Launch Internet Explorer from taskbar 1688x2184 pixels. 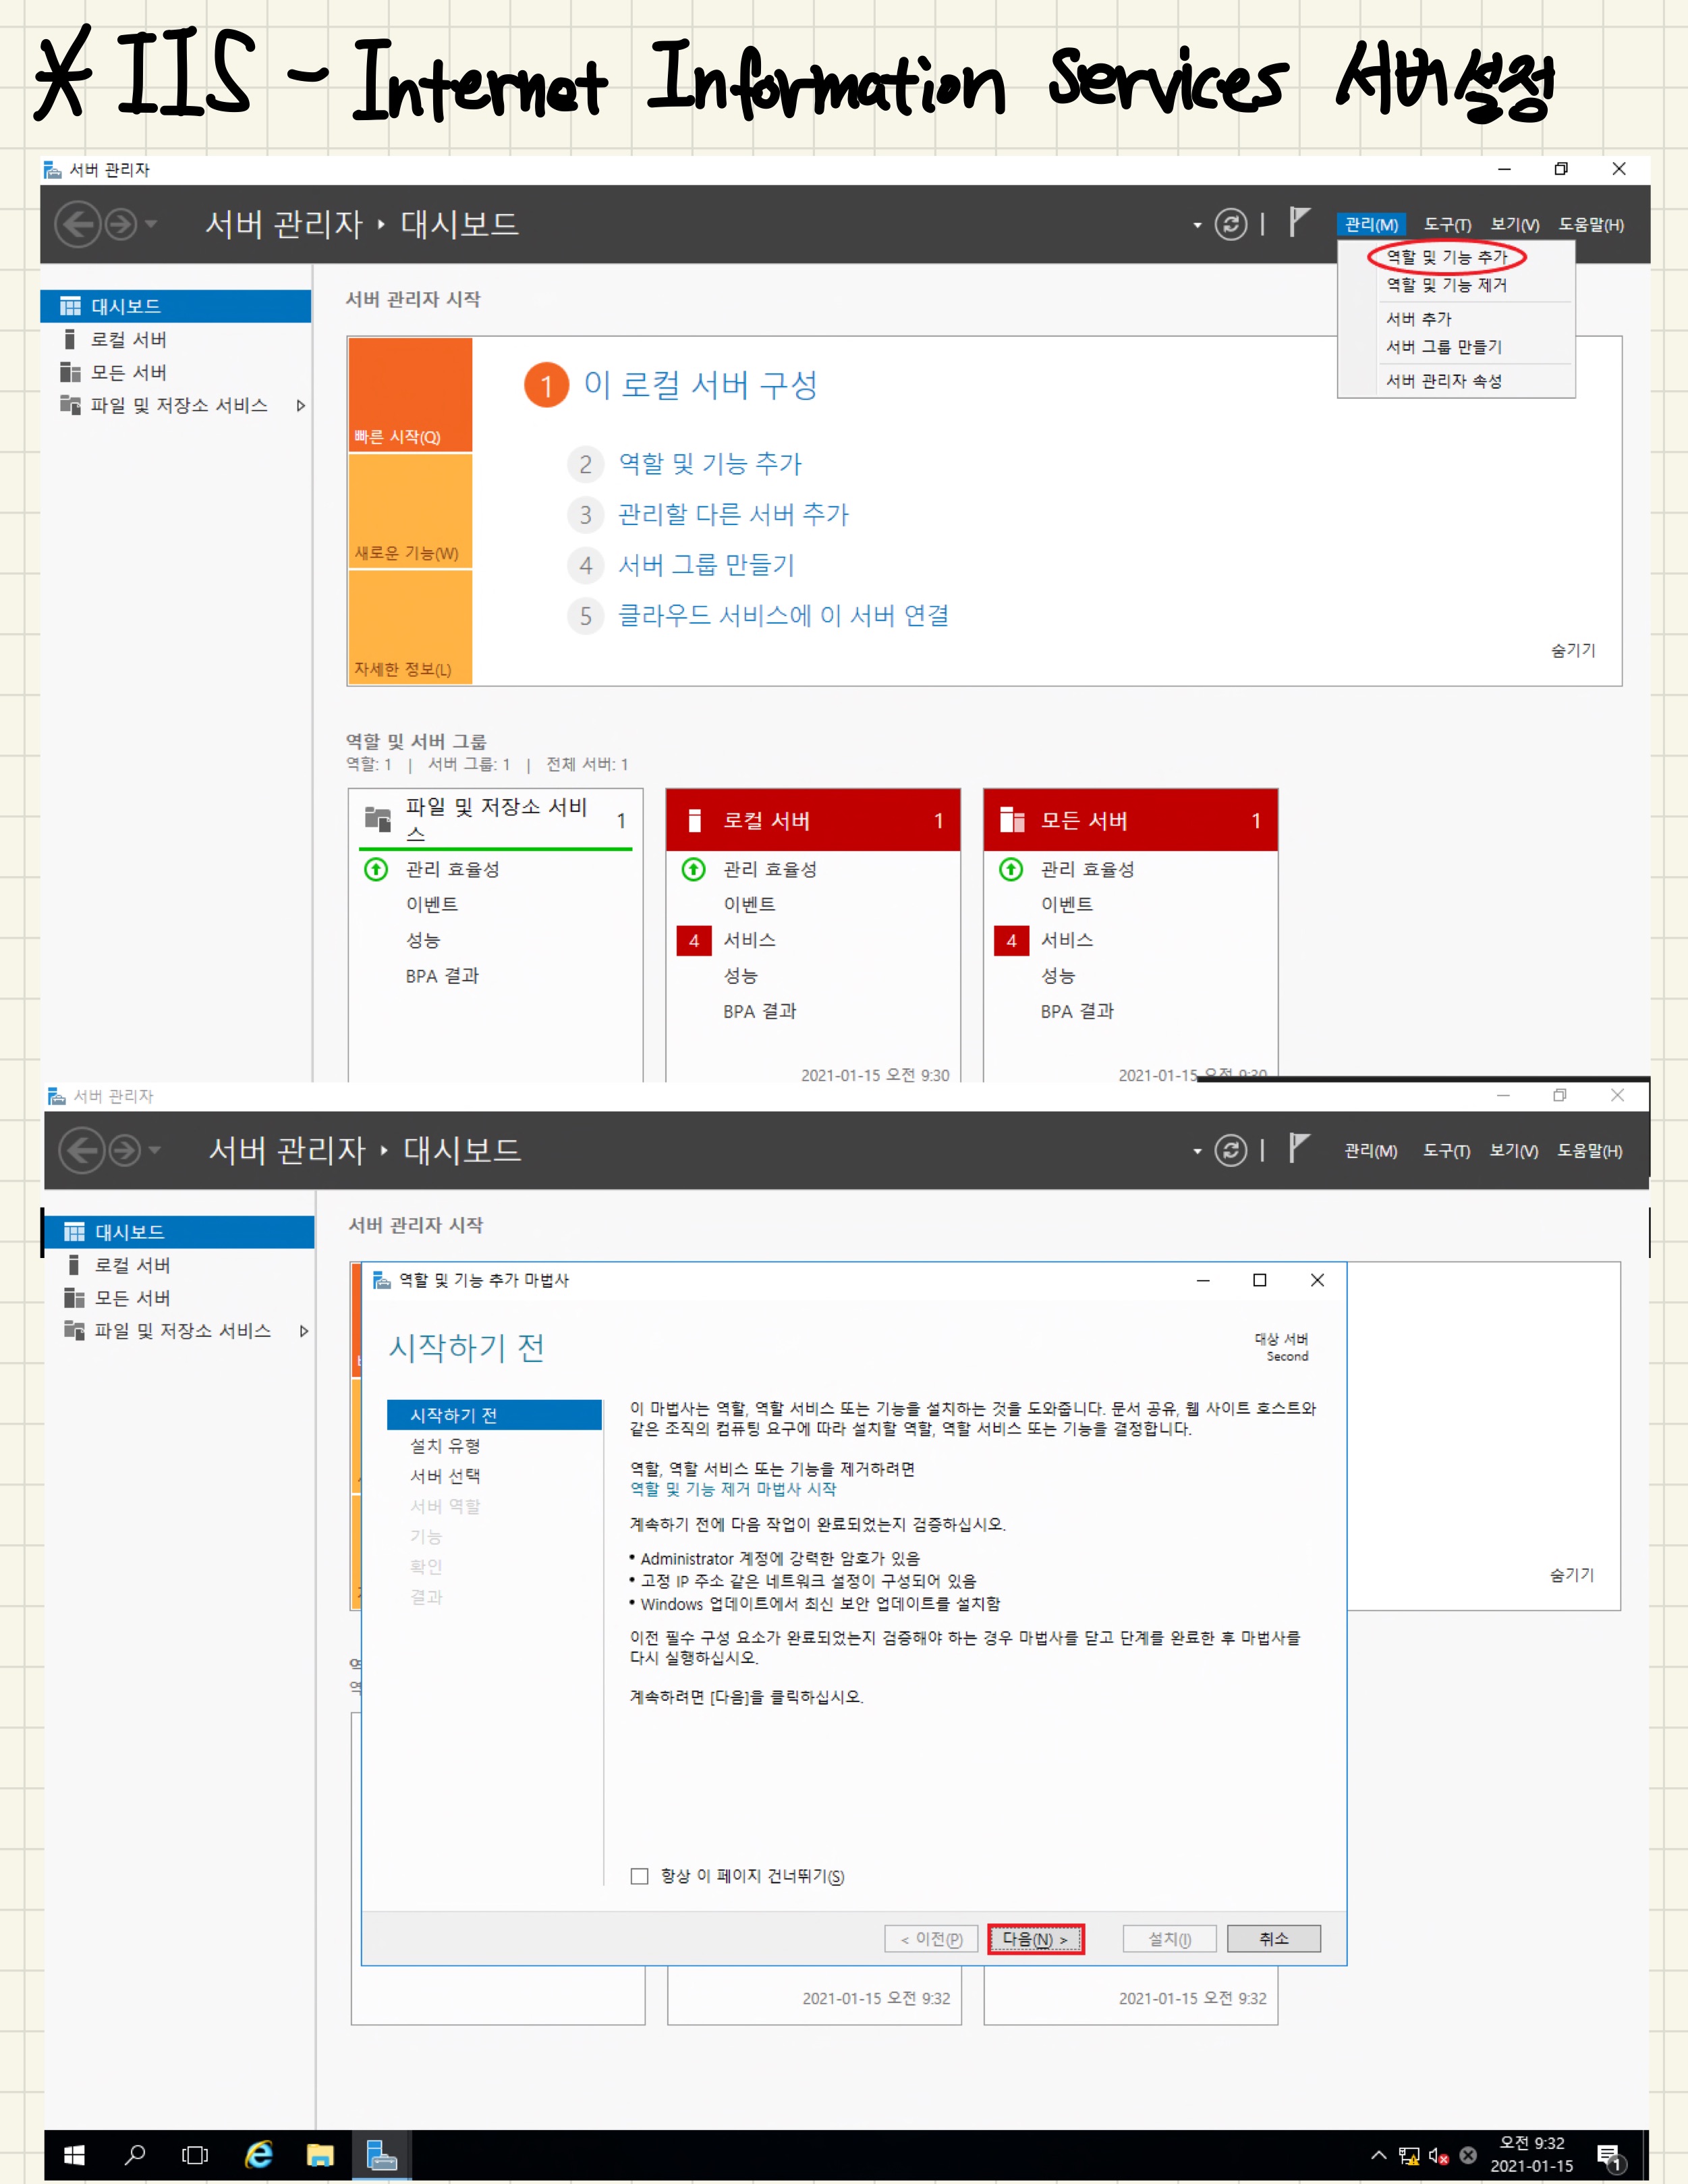pos(259,2155)
